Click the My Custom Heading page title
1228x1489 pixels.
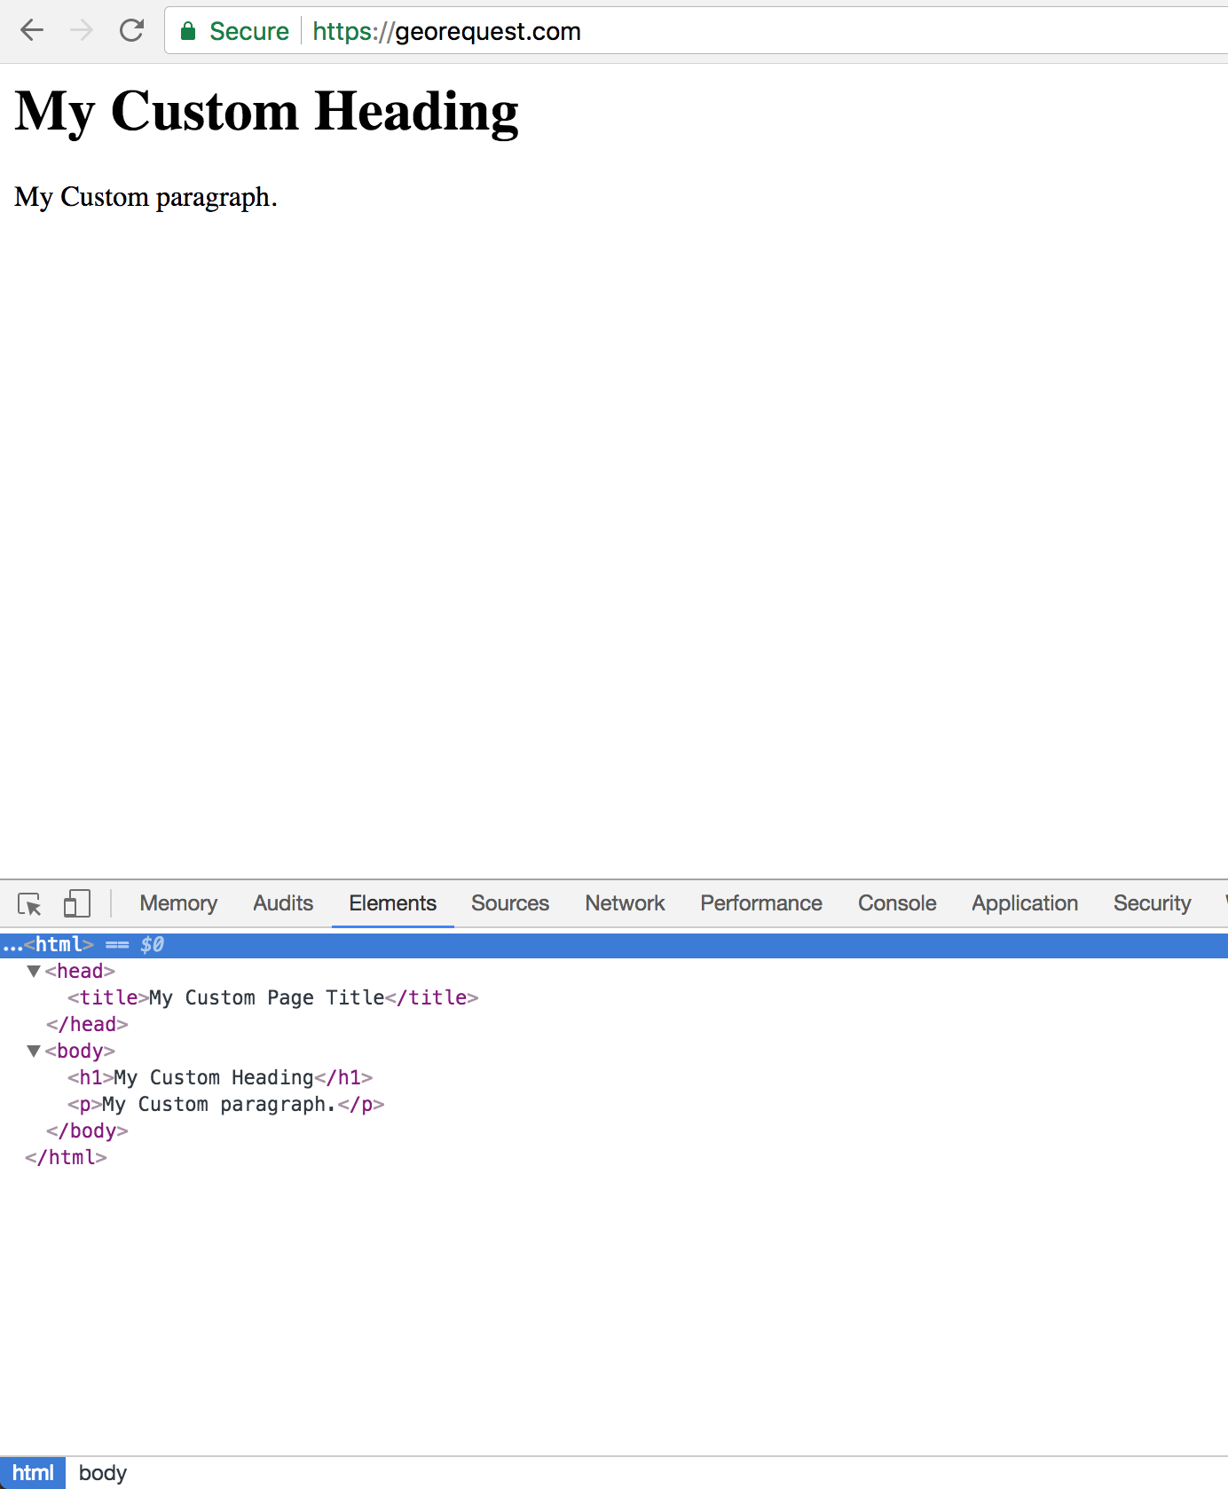point(267,112)
